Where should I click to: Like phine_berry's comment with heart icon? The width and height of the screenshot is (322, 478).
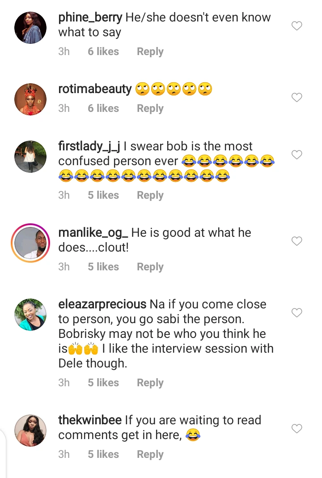[297, 26]
